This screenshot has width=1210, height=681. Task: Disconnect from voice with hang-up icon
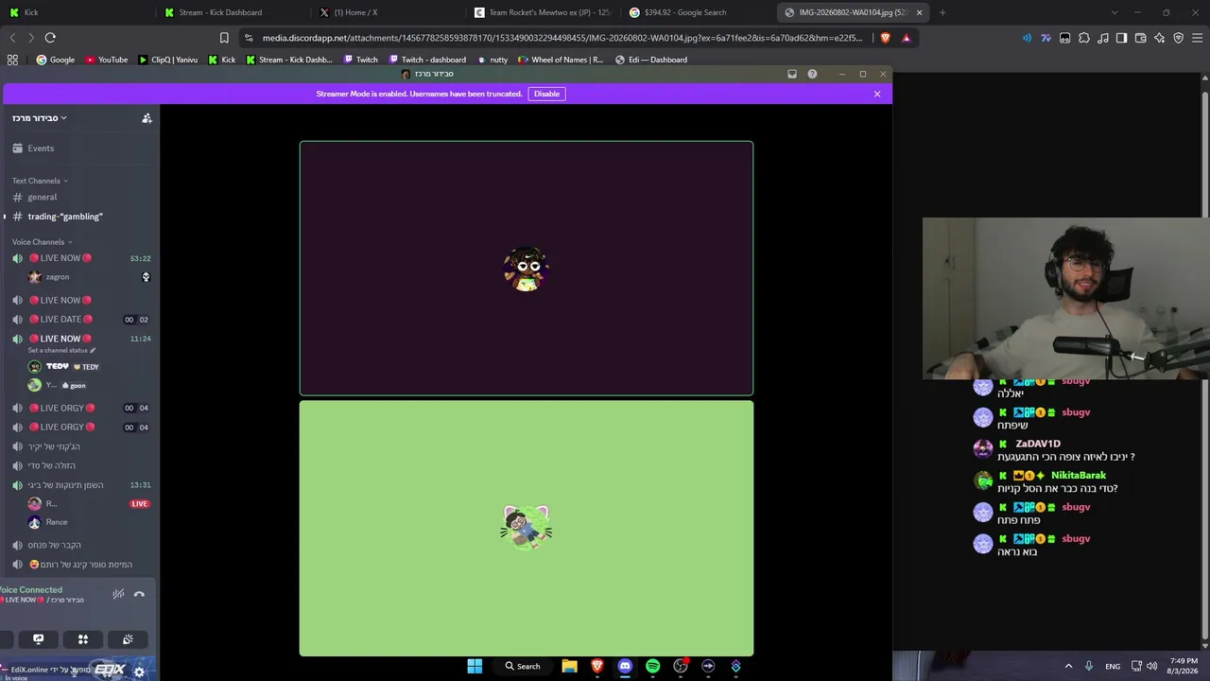(139, 594)
